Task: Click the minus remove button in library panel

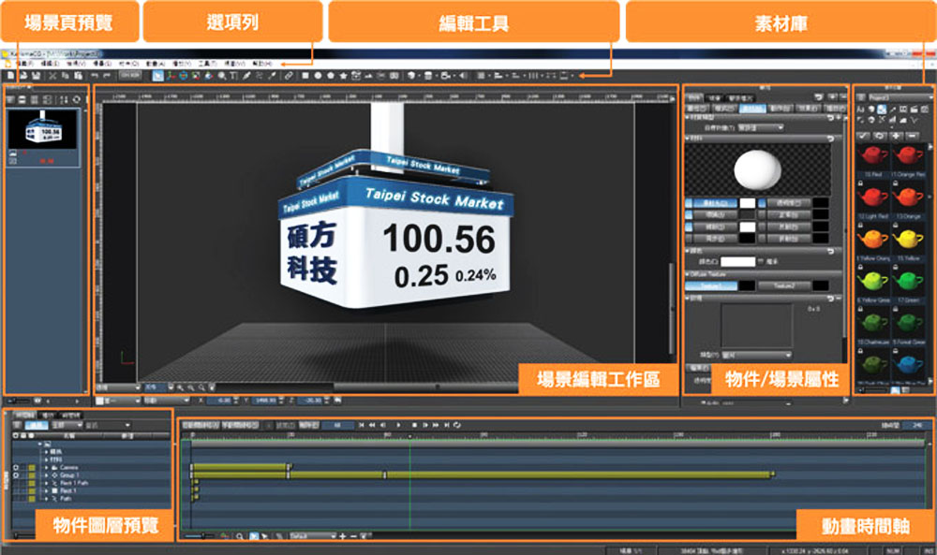Action: pos(913,136)
